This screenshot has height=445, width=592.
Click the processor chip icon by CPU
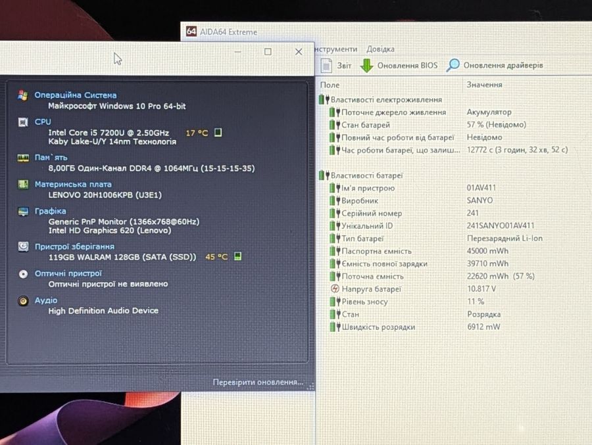click(x=23, y=122)
